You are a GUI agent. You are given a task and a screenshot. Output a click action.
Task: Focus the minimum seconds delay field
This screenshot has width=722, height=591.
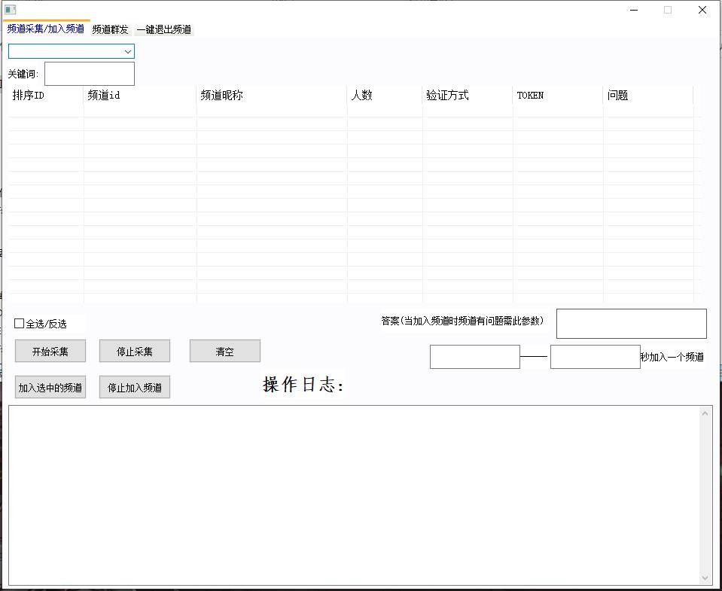click(474, 357)
